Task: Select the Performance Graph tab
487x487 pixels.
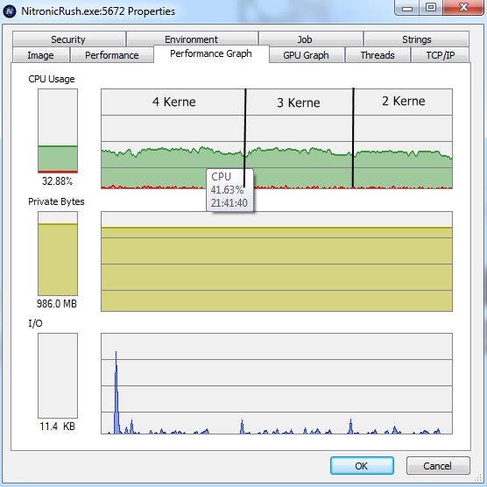Action: (x=211, y=53)
